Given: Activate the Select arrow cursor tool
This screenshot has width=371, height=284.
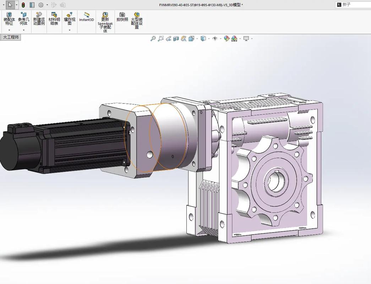Looking at the screenshot, I should [x=10, y=5].
